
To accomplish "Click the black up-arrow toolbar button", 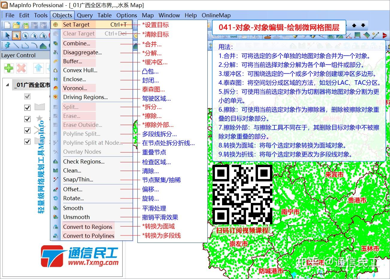I will tap(354, 25).
